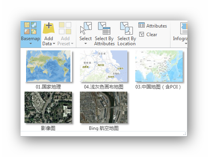Choose the Bing 航空地图 basemap thumbnail
Image resolution: width=208 pixels, height=157 pixels.
click(104, 107)
